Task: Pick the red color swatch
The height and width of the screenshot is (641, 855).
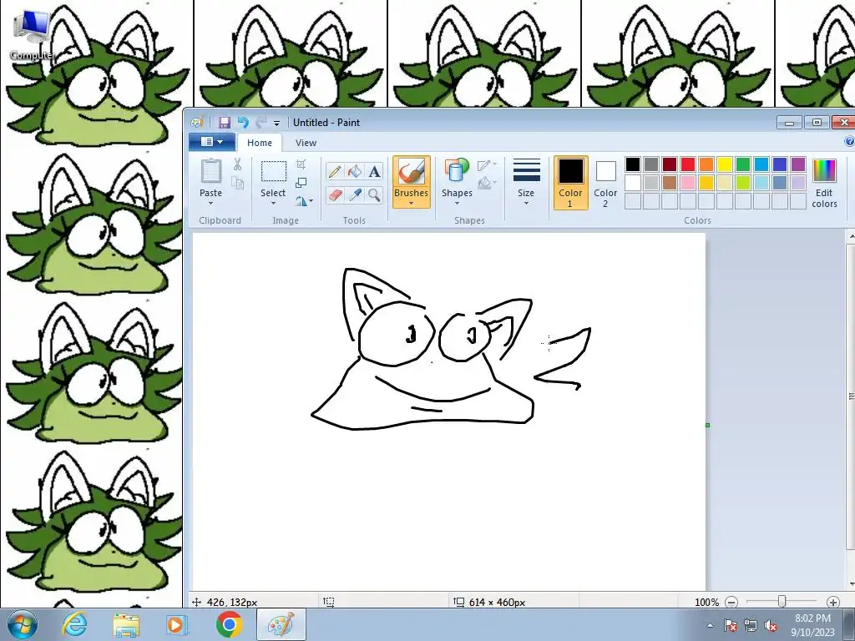Action: pos(688,164)
